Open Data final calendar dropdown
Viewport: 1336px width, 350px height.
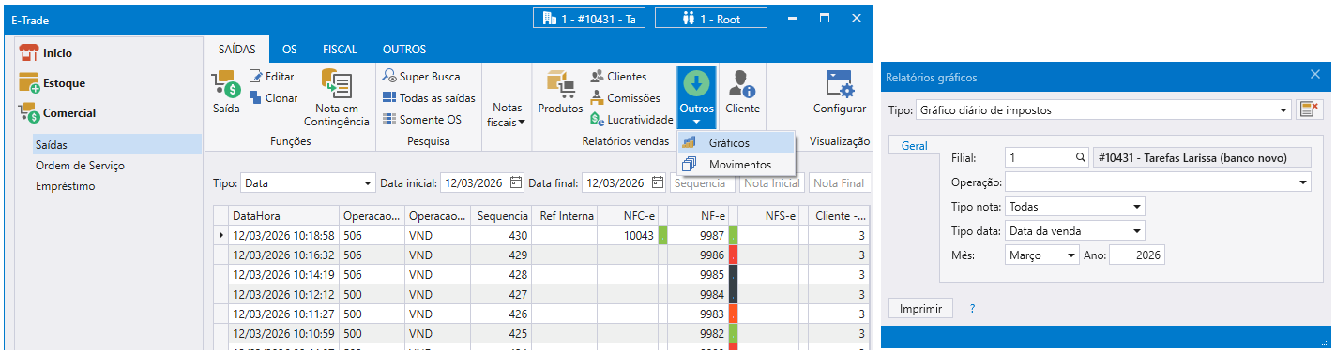point(659,182)
